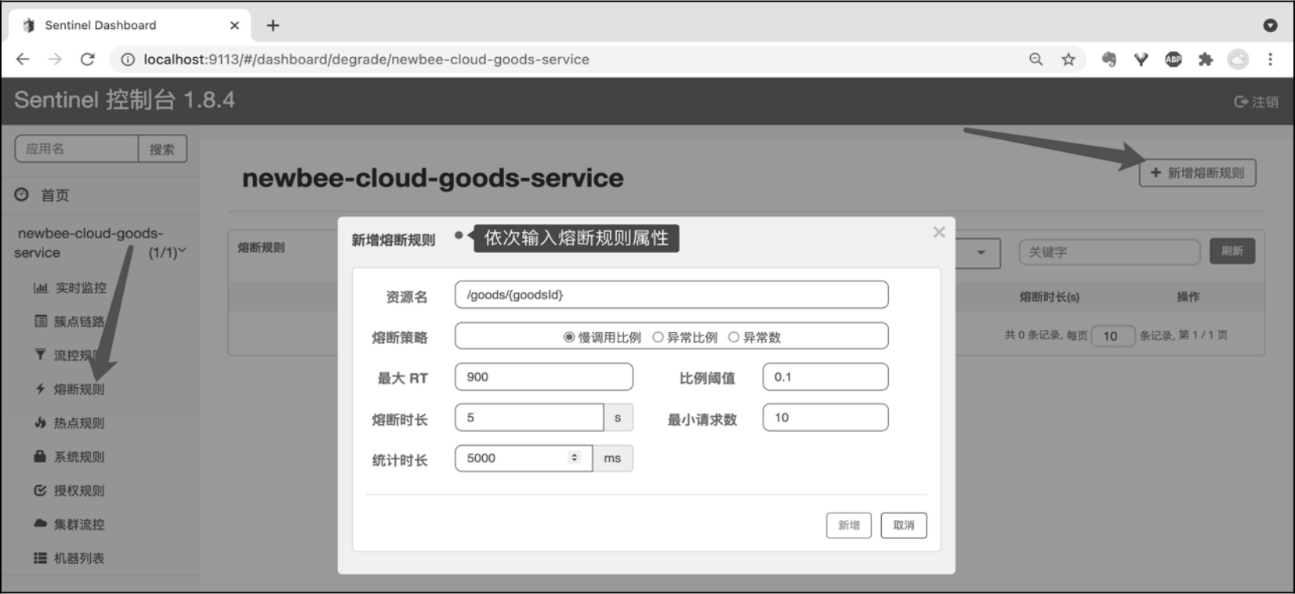1295x594 pixels.
Task: Open a new browser tab with plus icon
Action: [x=273, y=25]
